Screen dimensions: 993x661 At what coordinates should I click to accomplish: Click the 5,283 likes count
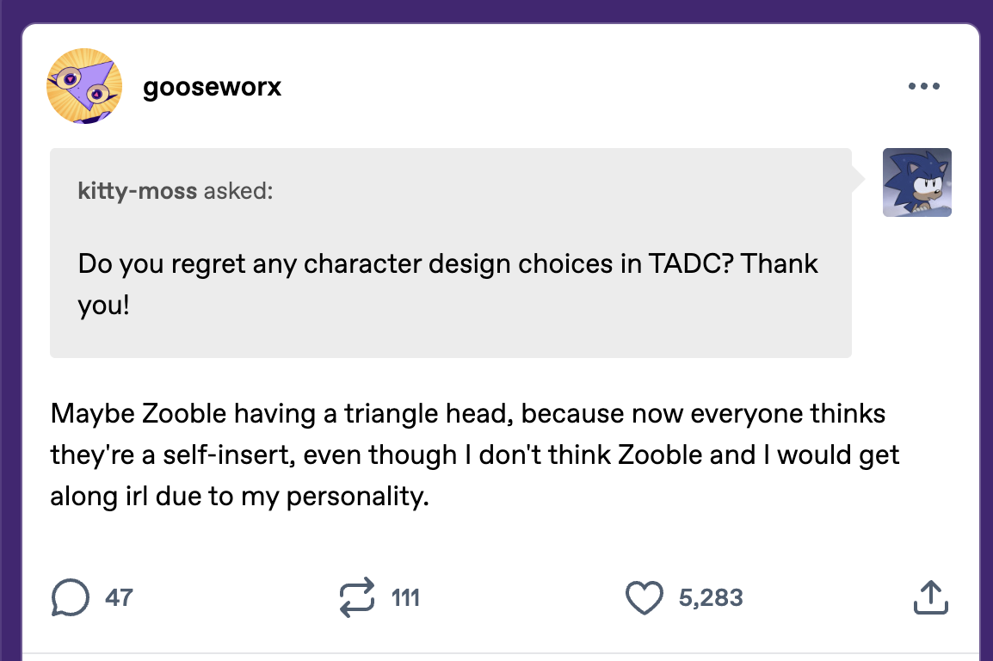pyautogui.click(x=710, y=597)
